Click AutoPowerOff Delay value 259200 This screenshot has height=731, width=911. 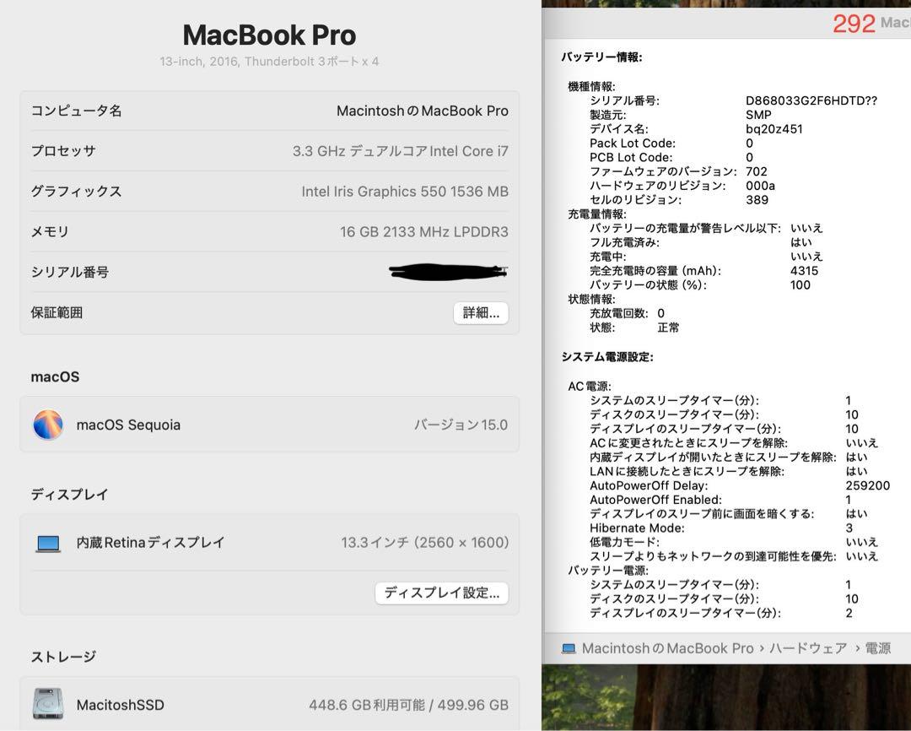click(x=867, y=485)
